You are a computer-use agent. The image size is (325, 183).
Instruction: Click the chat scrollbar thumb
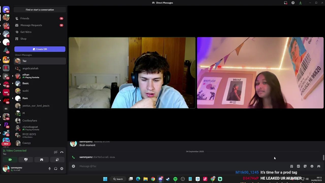[323, 158]
